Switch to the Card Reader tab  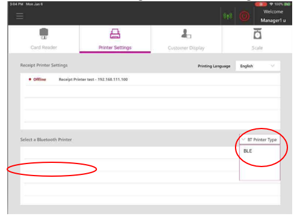tap(44, 39)
